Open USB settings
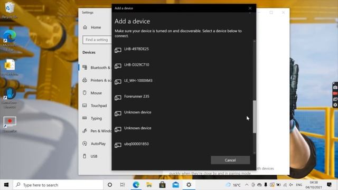The height and width of the screenshot is (190, 338). [x=95, y=156]
